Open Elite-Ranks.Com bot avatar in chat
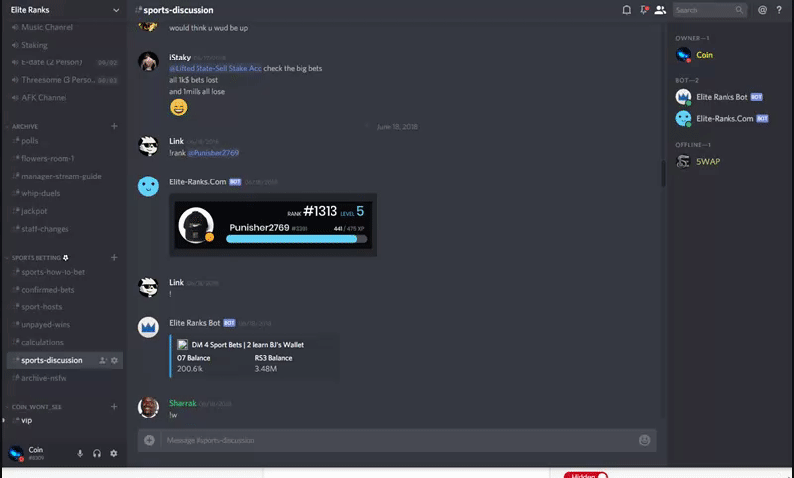This screenshot has width=794, height=478. (148, 186)
